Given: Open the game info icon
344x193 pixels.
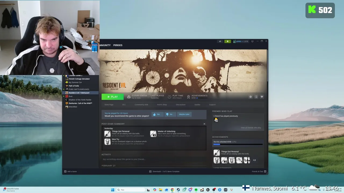Looking at the screenshot, I should point(256,97).
